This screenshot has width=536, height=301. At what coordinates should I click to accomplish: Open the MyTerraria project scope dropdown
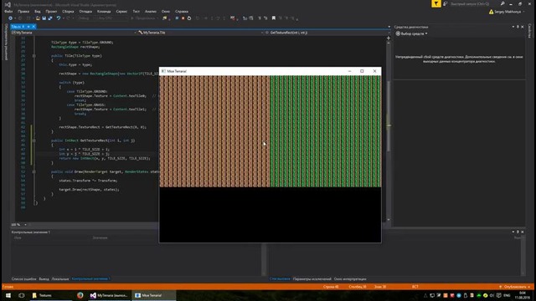pos(74,33)
